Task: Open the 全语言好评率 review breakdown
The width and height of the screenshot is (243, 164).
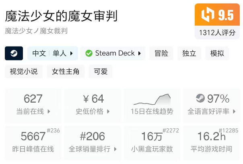Action: coord(234,111)
